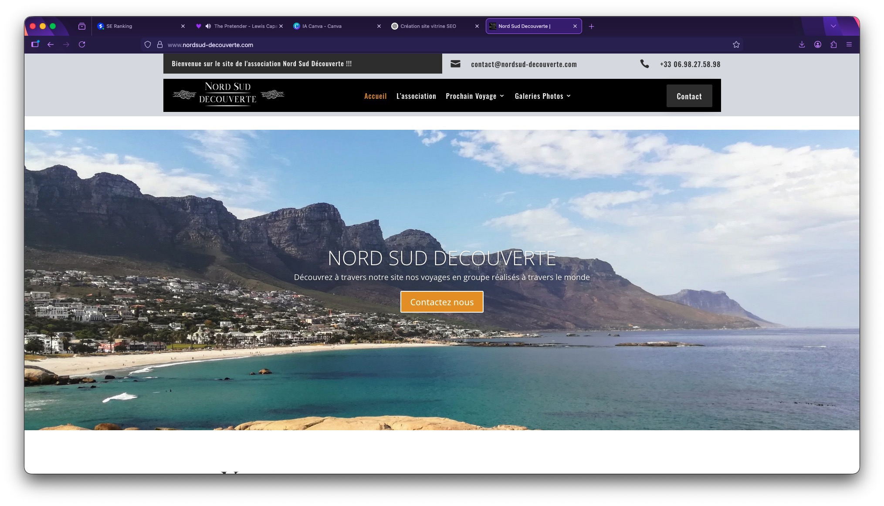Open the extensions puzzle icon
The height and width of the screenshot is (506, 884).
tap(833, 44)
